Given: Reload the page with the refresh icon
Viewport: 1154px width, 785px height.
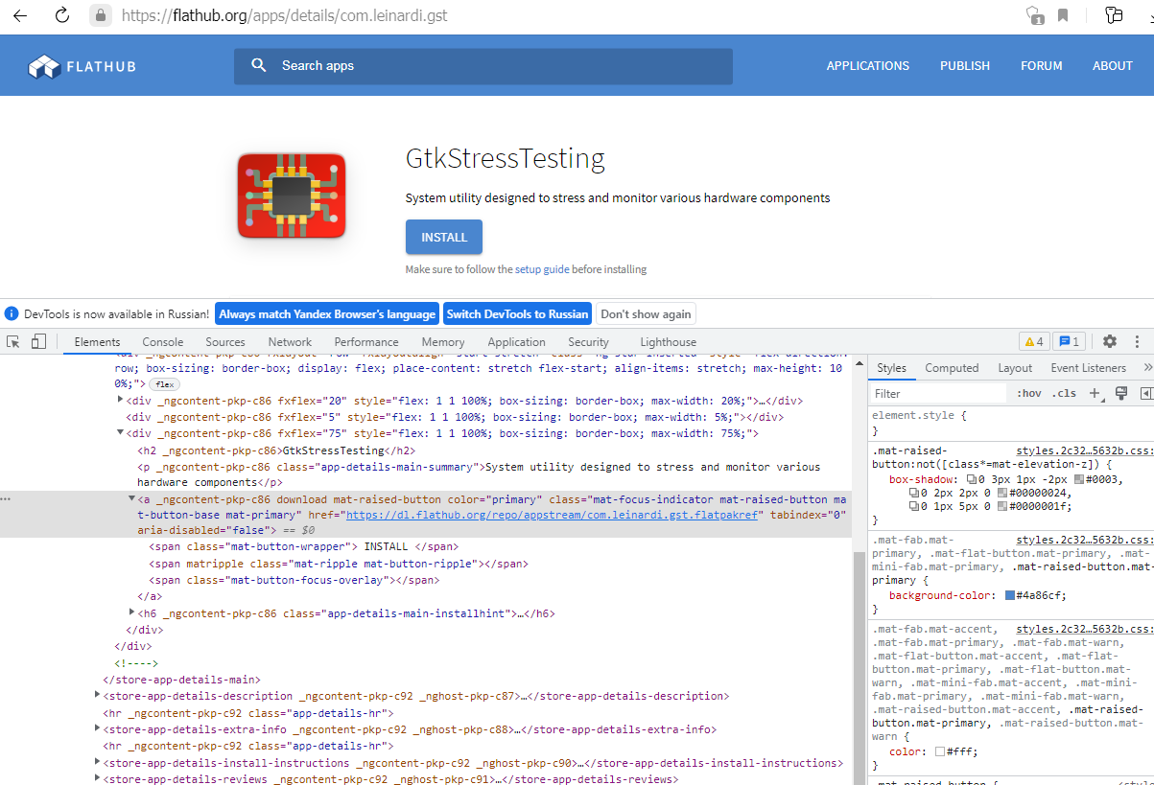Looking at the screenshot, I should coord(62,14).
